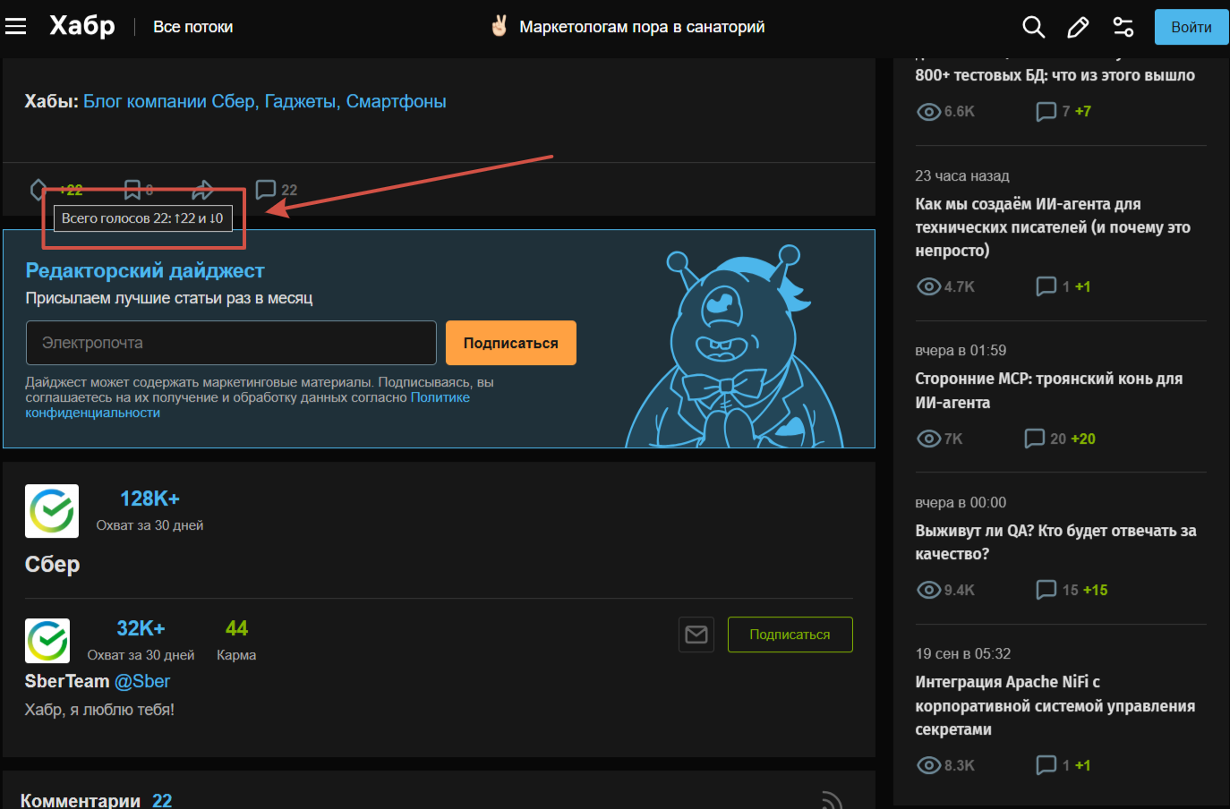
Task: Open the Маркетологам пора в санаторий banner
Action: coord(642,27)
